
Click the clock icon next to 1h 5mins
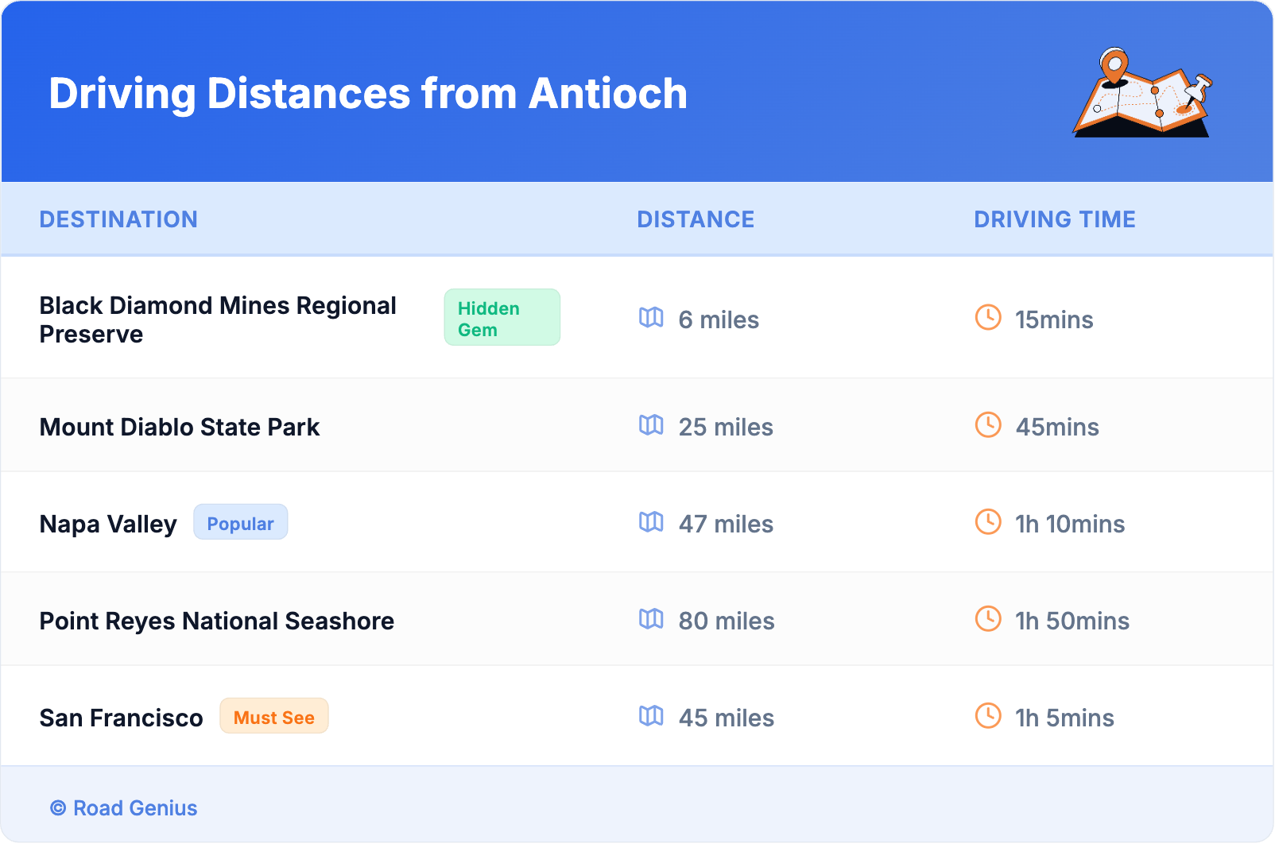pyautogui.click(x=988, y=716)
